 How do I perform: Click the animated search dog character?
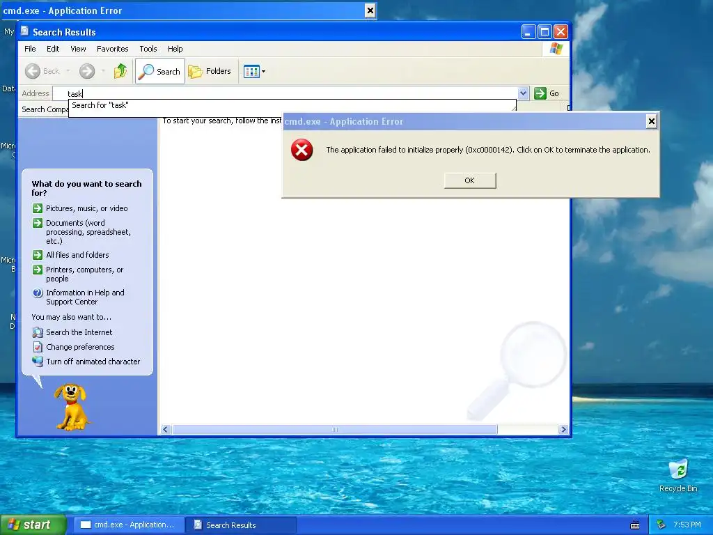pos(72,407)
